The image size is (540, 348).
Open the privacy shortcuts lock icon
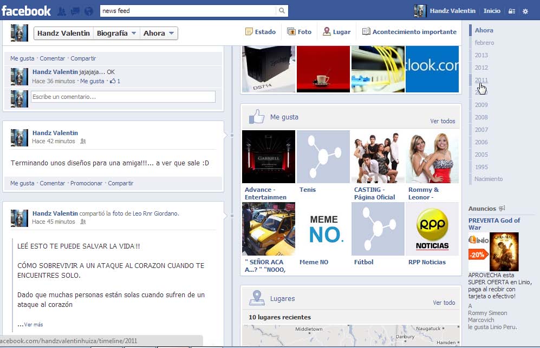pyautogui.click(x=511, y=11)
